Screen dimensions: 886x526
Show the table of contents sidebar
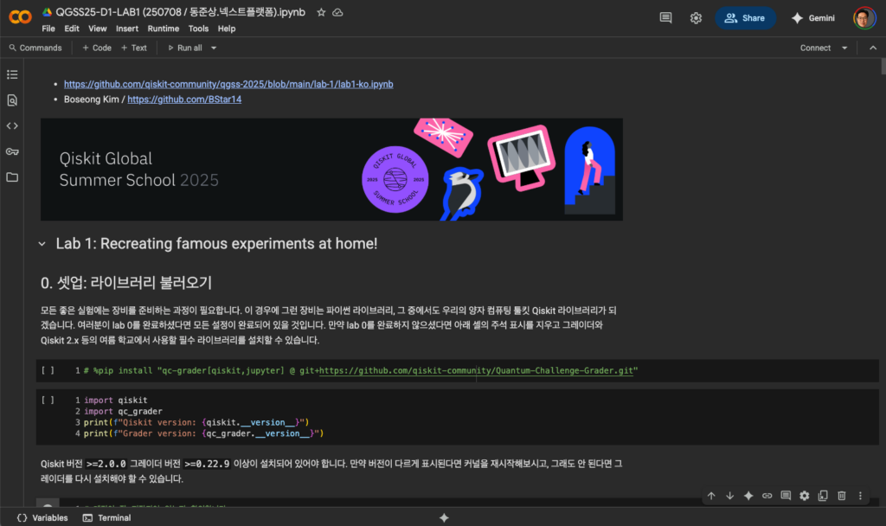[12, 74]
